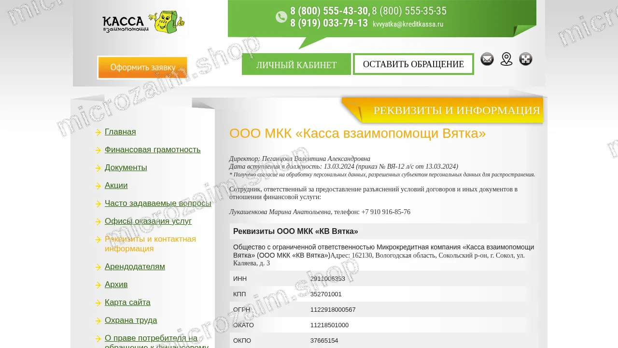The image size is (618, 348).
Task: Click КПП value 352701001
Action: pos(326,294)
